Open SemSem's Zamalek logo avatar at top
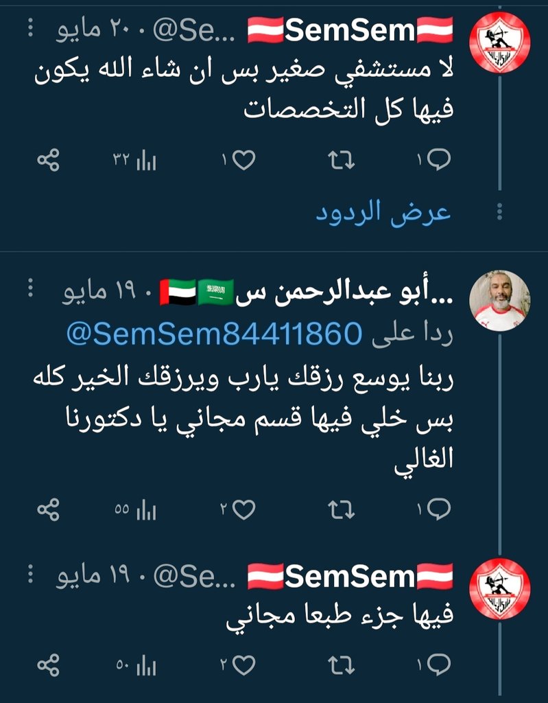Image resolution: width=548 pixels, height=703 pixels. [x=499, y=42]
